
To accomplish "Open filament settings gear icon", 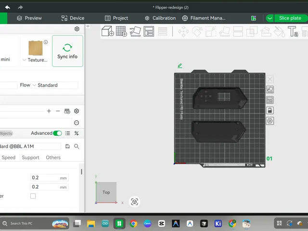I will pos(77,111).
